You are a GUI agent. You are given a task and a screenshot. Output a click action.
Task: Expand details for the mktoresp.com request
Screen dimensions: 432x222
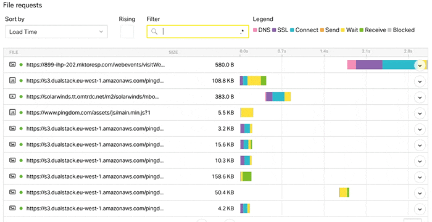pos(420,65)
